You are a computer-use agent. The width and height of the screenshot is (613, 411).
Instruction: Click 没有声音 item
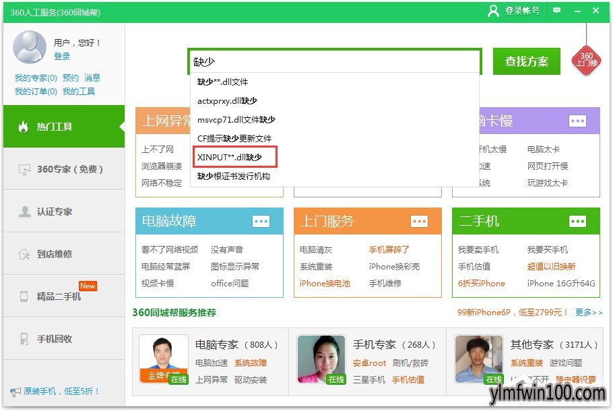click(x=227, y=249)
